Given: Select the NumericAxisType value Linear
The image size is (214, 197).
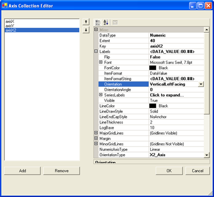Looking at the screenshot, I should pyautogui.click(x=177, y=149).
